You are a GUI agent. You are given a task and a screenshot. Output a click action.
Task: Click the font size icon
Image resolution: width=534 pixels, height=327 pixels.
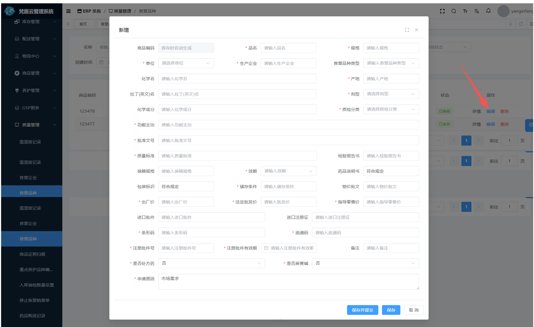(x=465, y=11)
